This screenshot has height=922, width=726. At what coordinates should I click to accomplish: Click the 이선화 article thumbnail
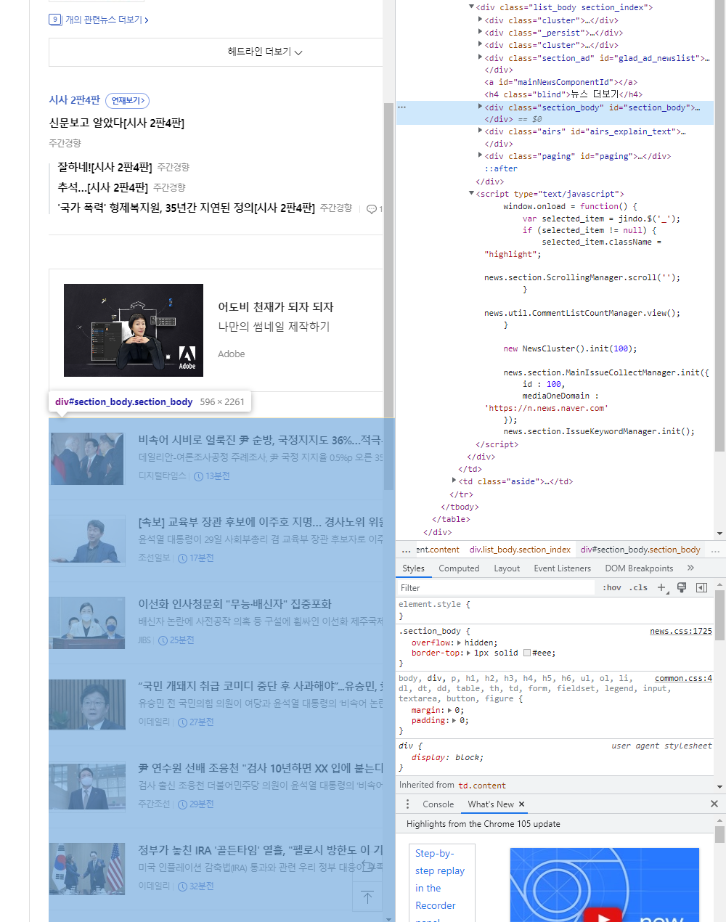(x=87, y=623)
